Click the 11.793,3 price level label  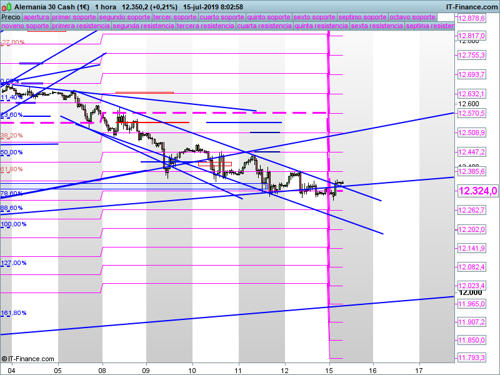pyautogui.click(x=472, y=358)
